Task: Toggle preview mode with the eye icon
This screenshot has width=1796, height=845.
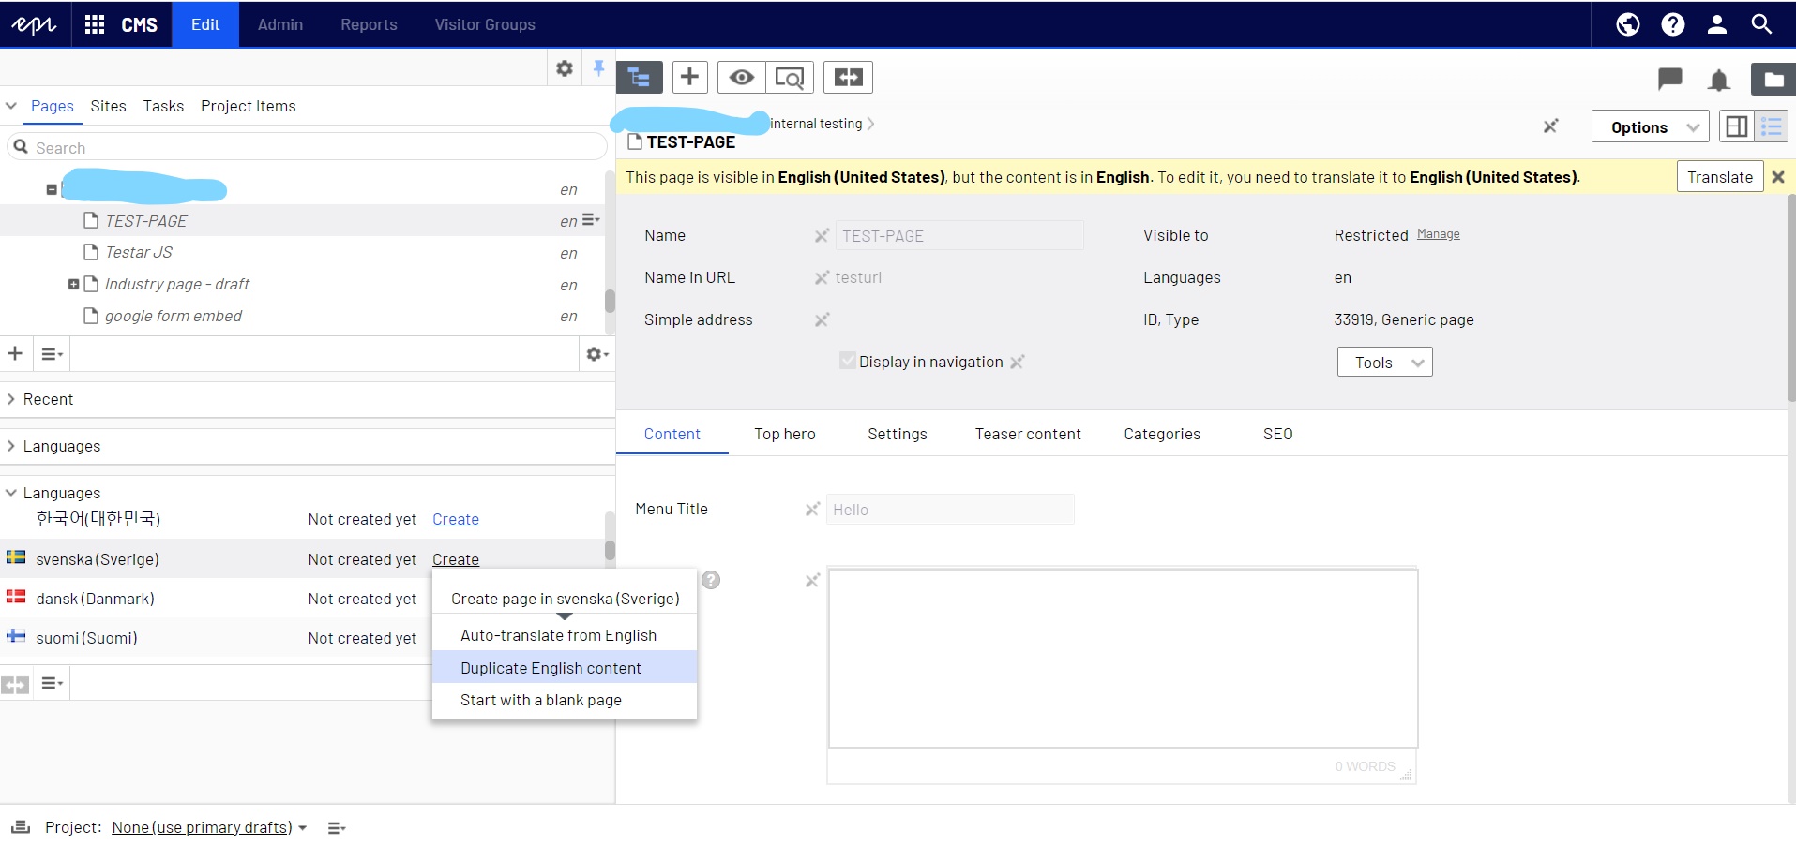Action: point(741,77)
